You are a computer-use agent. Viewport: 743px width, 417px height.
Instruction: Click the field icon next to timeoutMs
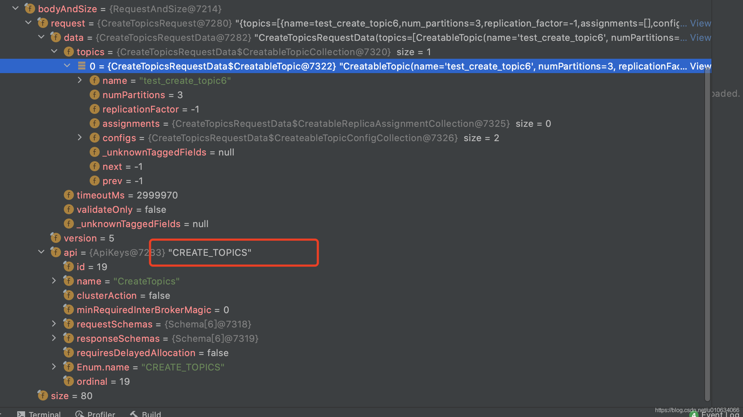coord(68,195)
